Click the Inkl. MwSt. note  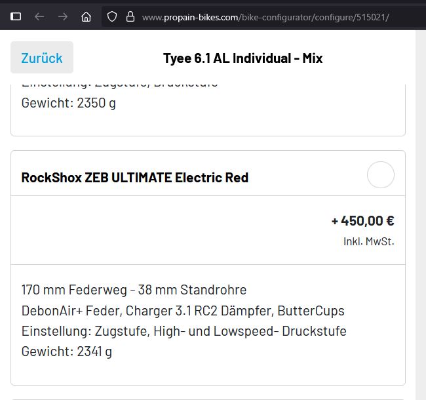pyautogui.click(x=368, y=241)
